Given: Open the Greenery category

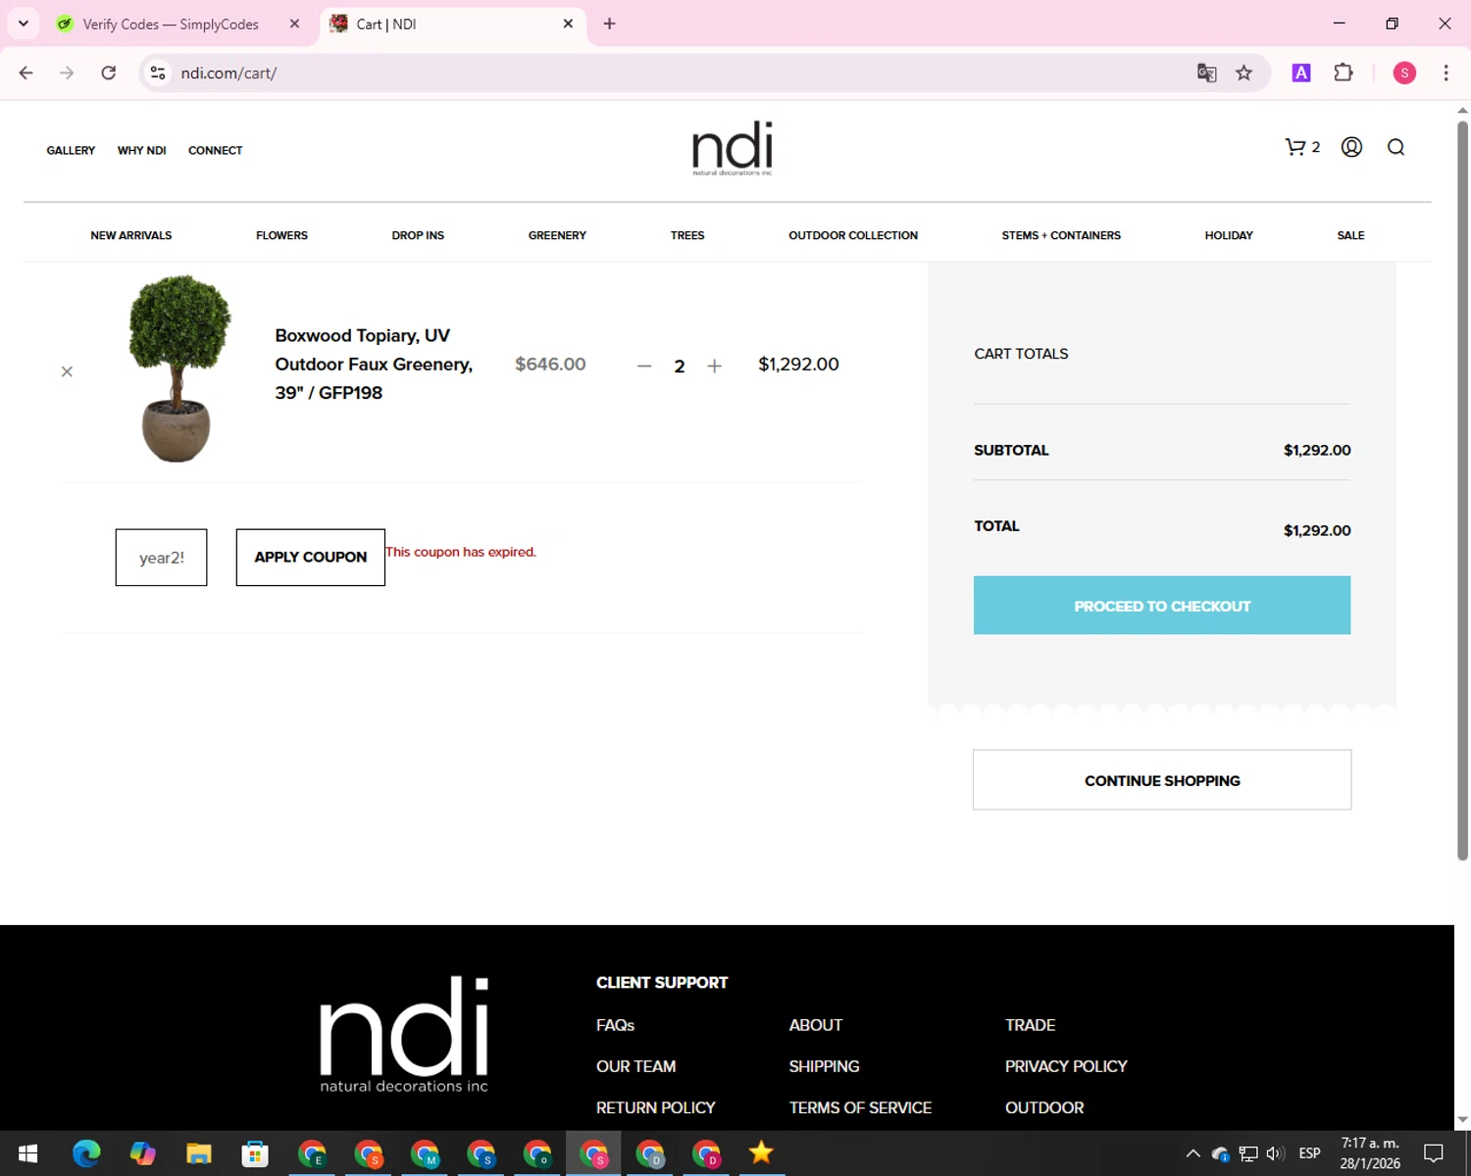Looking at the screenshot, I should [557, 235].
